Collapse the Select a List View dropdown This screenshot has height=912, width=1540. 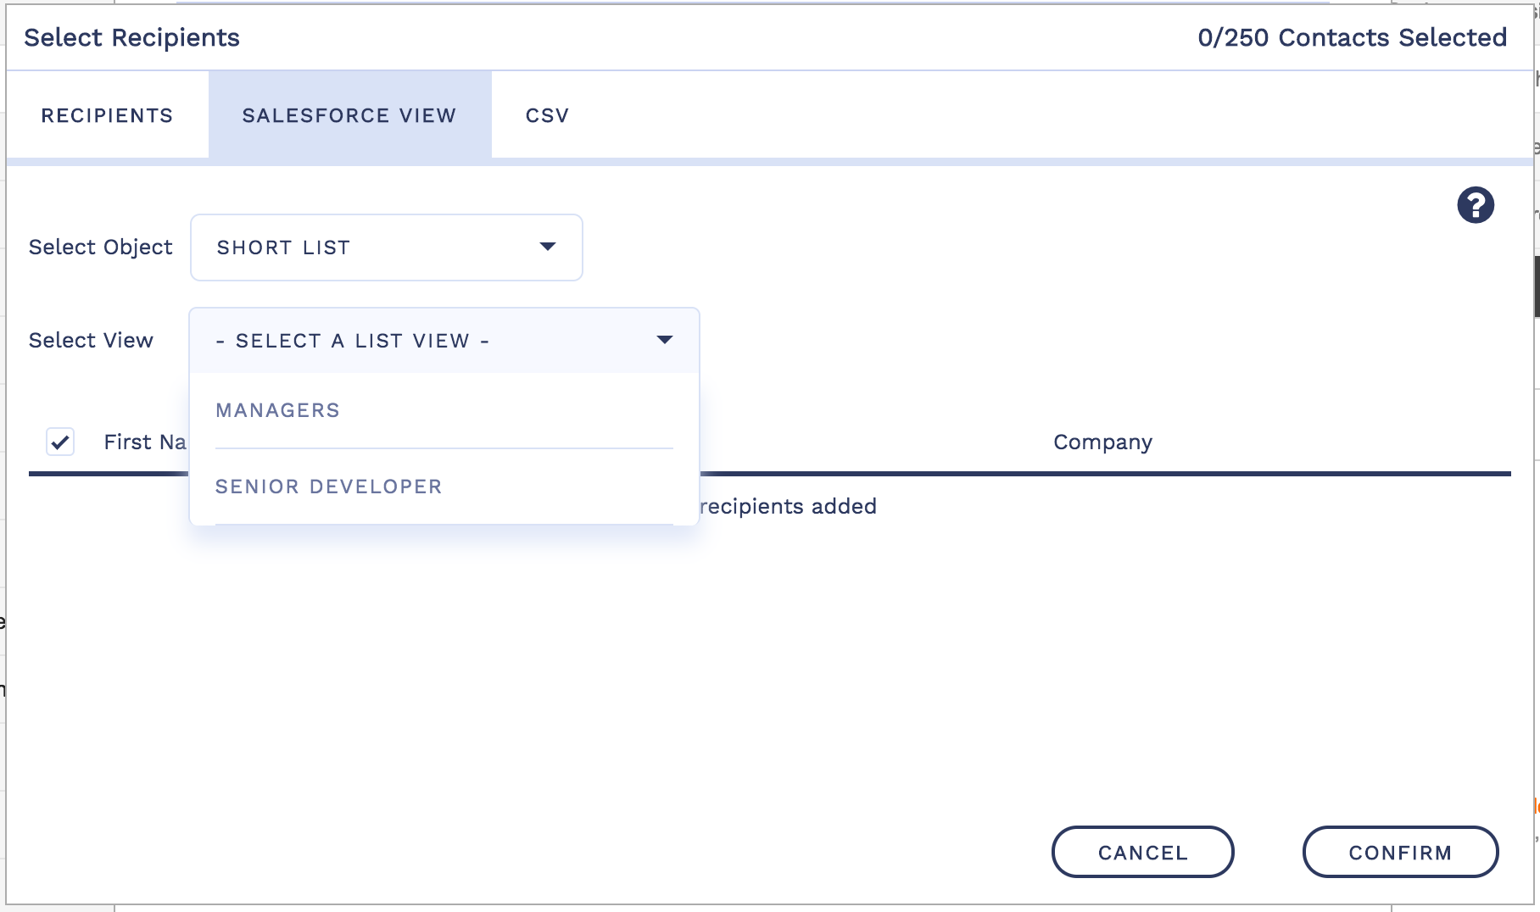pos(443,341)
